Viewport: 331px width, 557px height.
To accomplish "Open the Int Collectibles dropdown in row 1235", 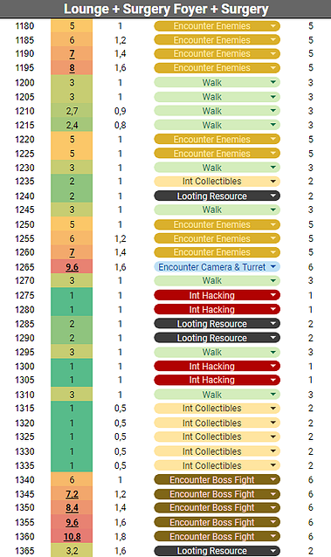I will pos(217,182).
